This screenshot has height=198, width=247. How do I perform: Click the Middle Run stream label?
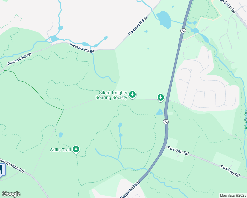coord(246,118)
